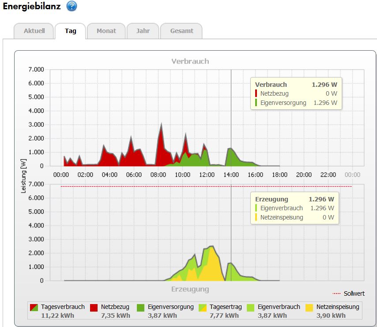Click the yellow Netzeinspeisung legend square
377x327 pixels.
coord(309,308)
